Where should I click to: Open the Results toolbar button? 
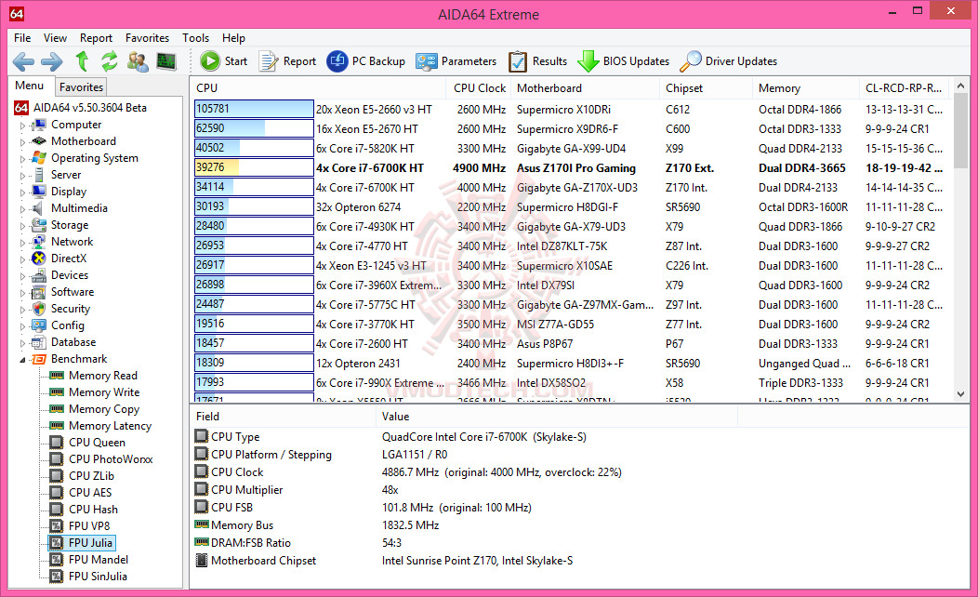coord(537,61)
